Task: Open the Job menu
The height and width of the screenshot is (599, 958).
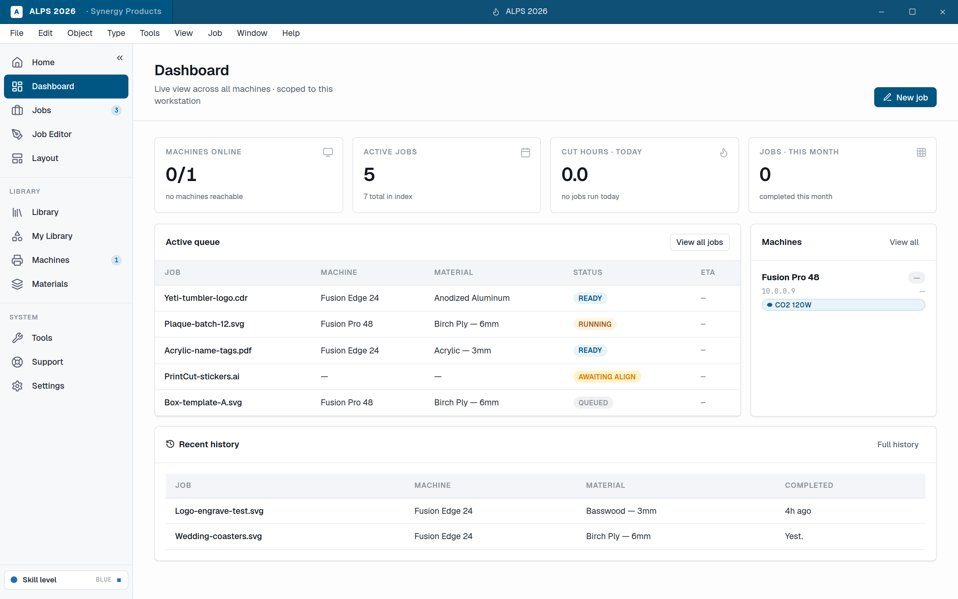Action: coord(215,33)
